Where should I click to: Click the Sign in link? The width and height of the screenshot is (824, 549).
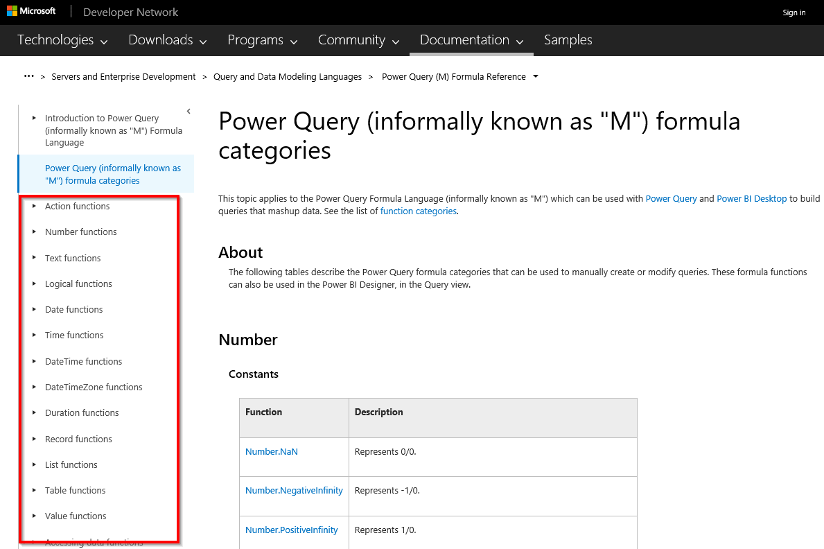pos(794,12)
